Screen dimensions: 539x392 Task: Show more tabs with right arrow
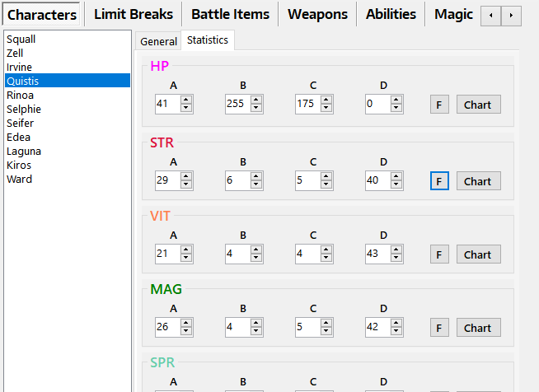pos(511,15)
